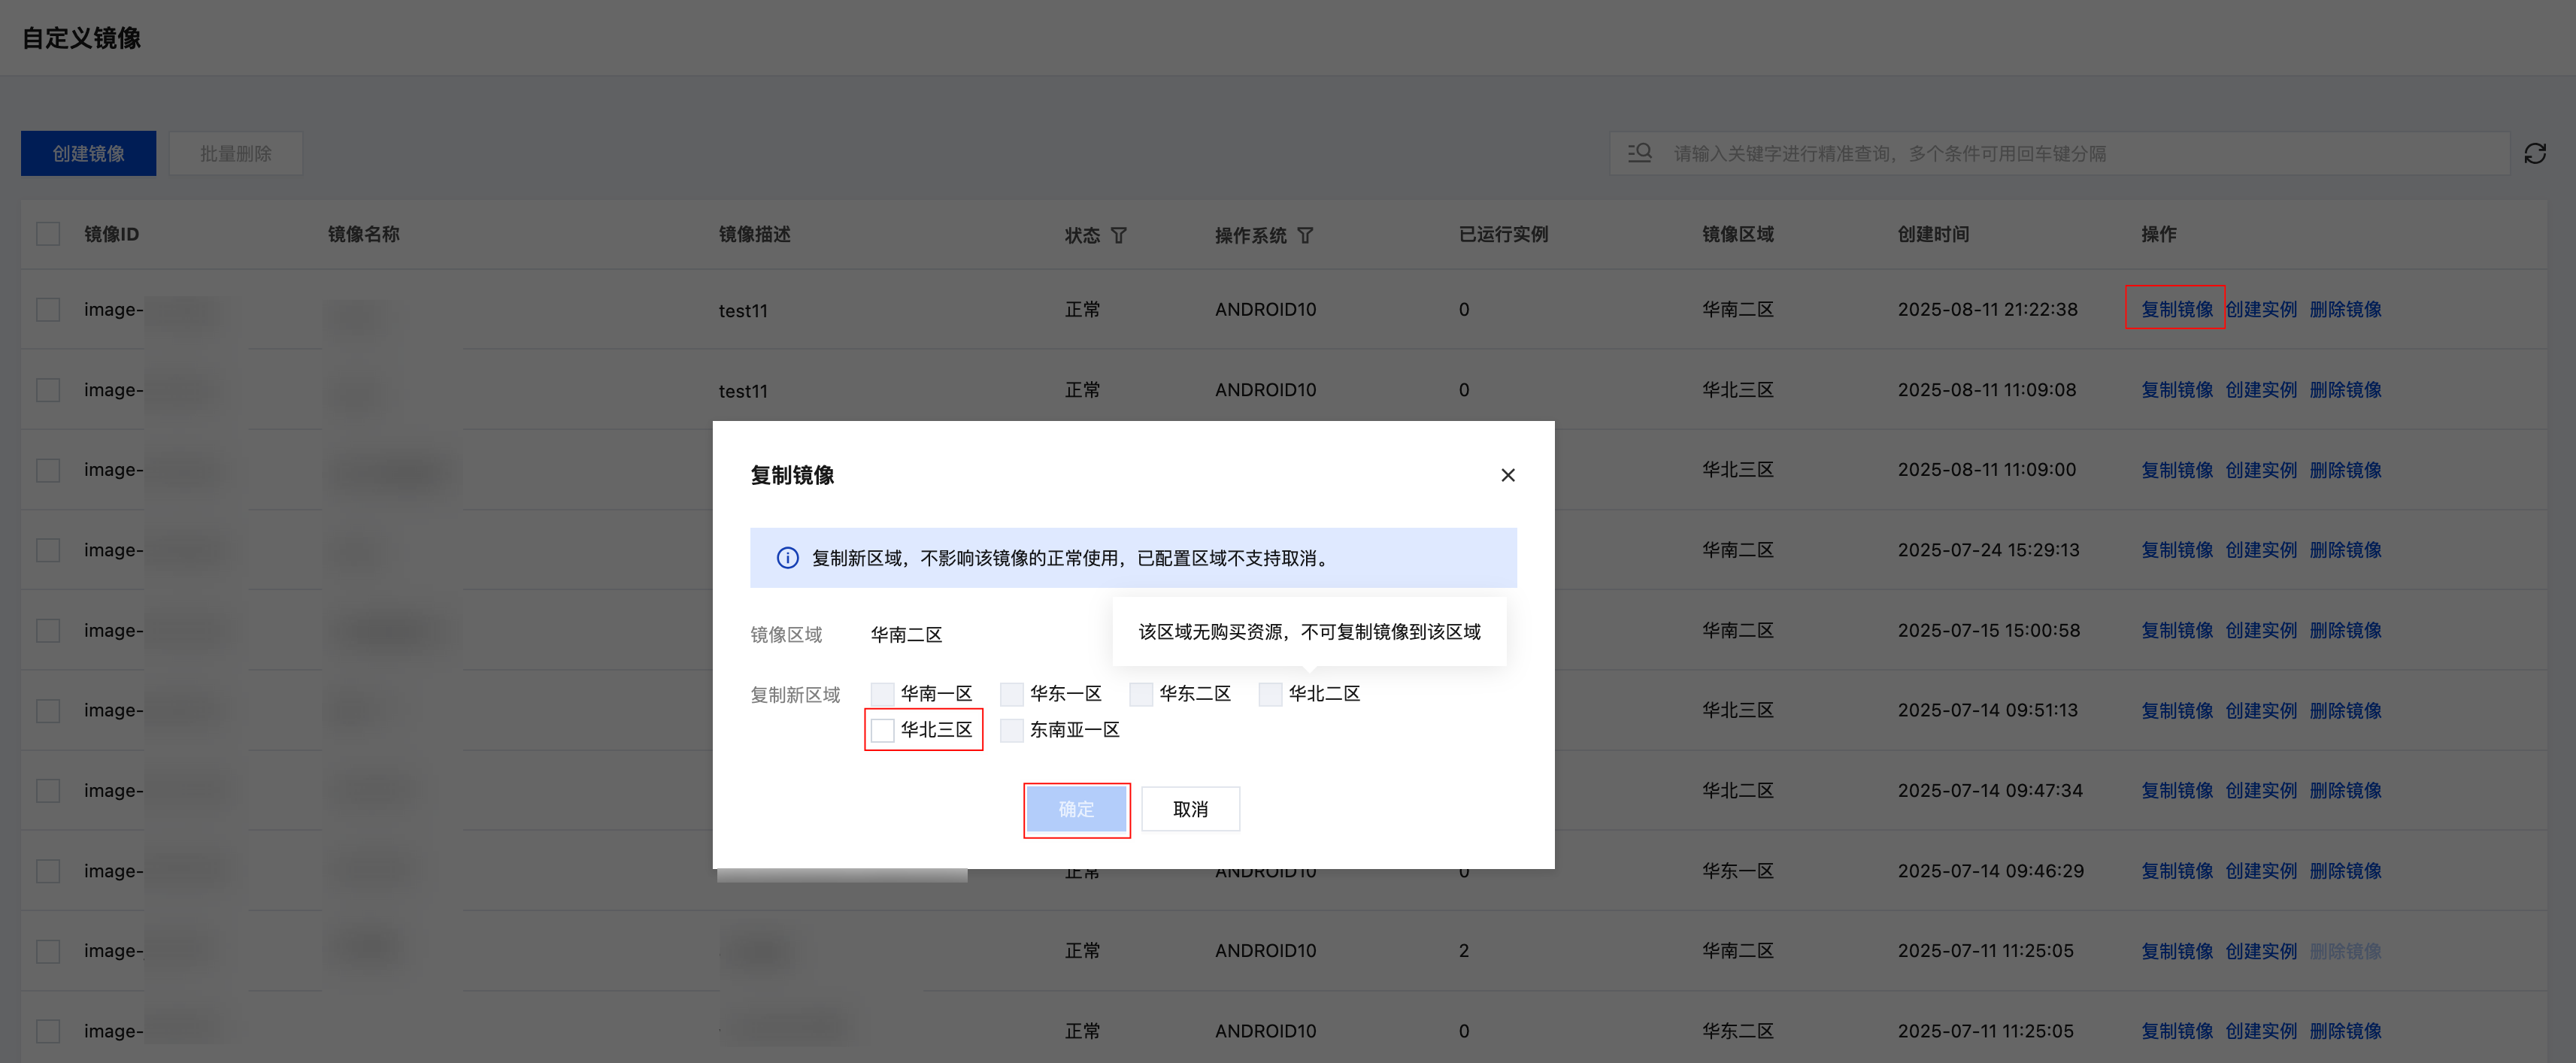This screenshot has width=2576, height=1063.
Task: Click 复制镜像 for row 2025-08-11 21:22:38
Action: [x=2176, y=309]
